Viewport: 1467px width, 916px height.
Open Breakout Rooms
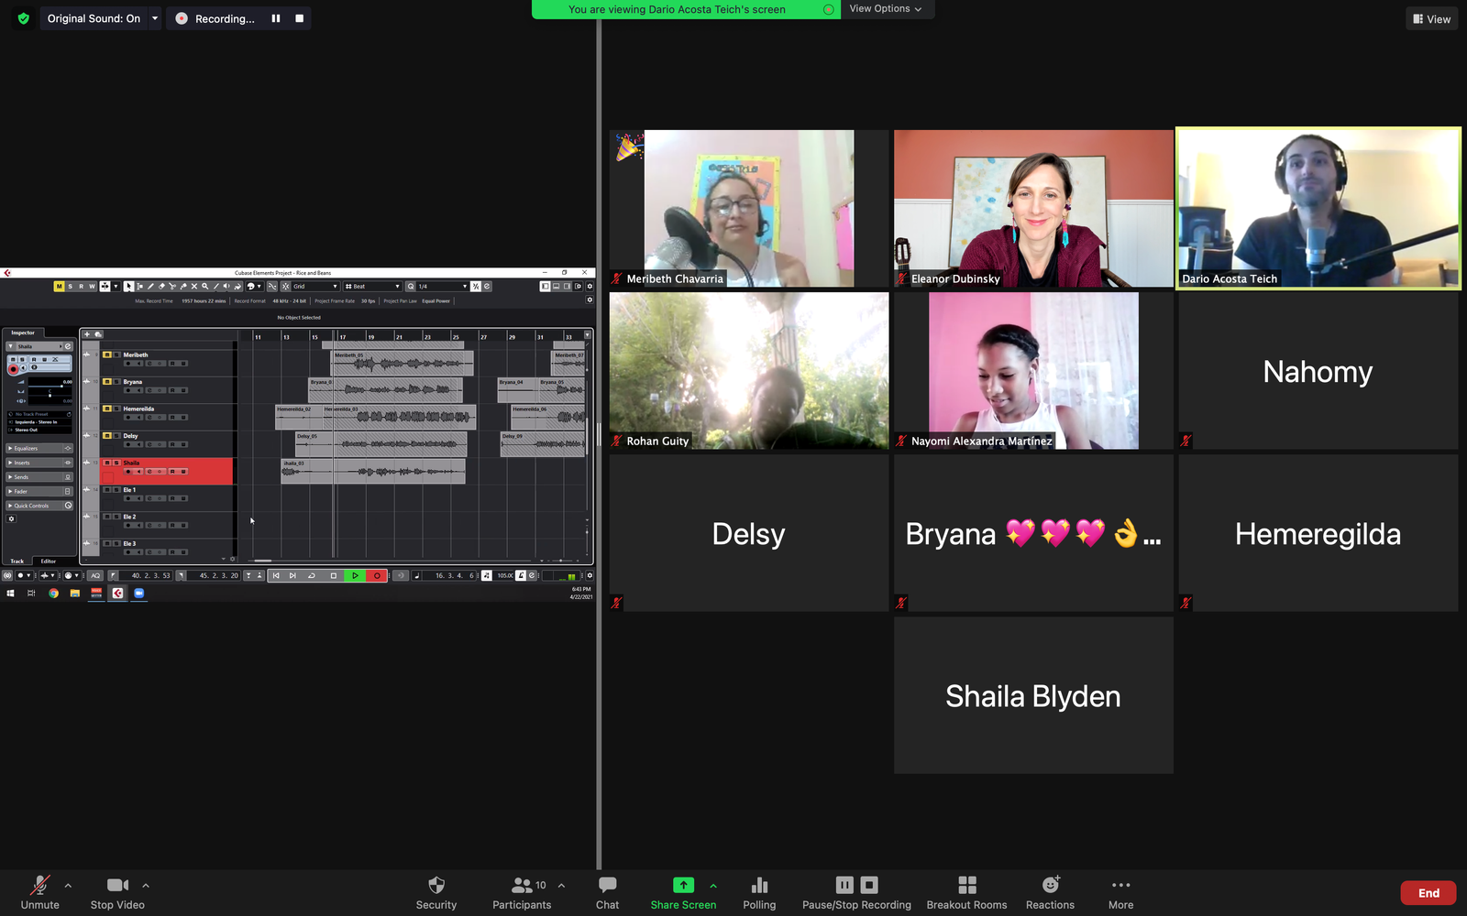click(966, 885)
